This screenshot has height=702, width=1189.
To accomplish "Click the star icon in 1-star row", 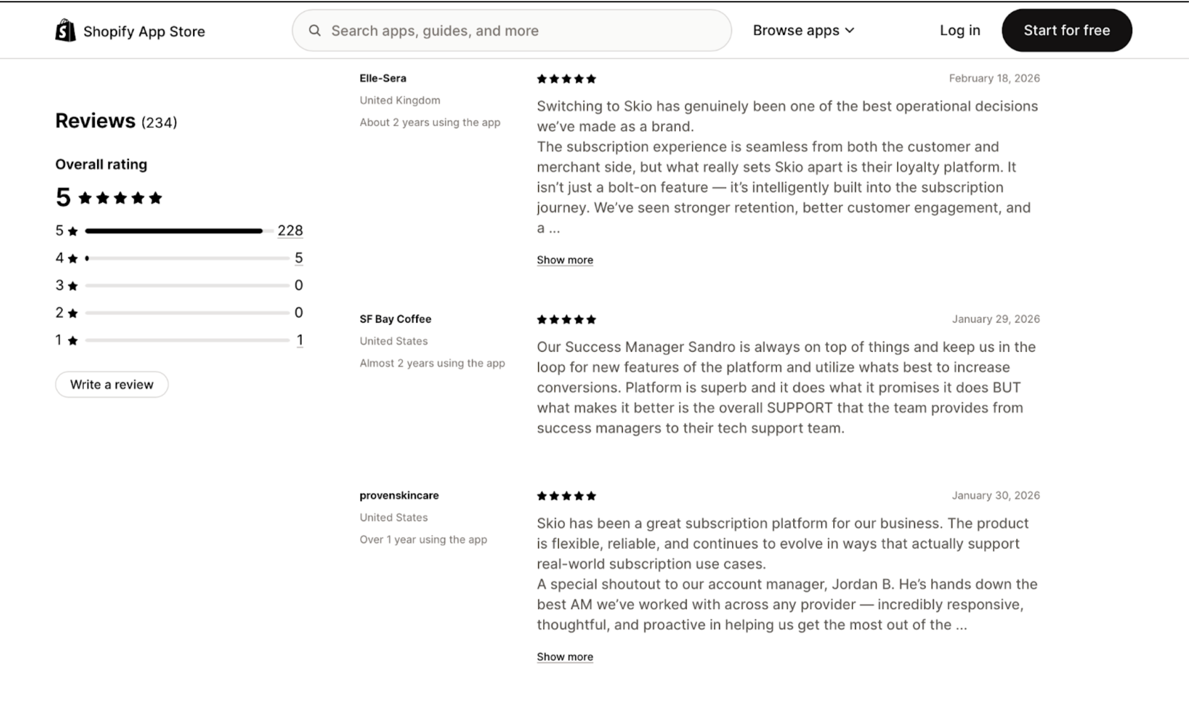I will [73, 341].
